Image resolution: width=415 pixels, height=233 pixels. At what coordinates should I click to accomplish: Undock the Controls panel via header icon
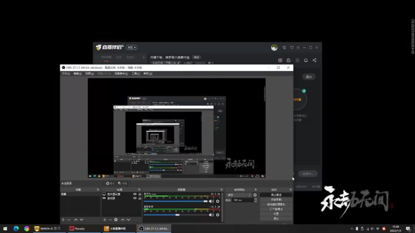coord(290,190)
